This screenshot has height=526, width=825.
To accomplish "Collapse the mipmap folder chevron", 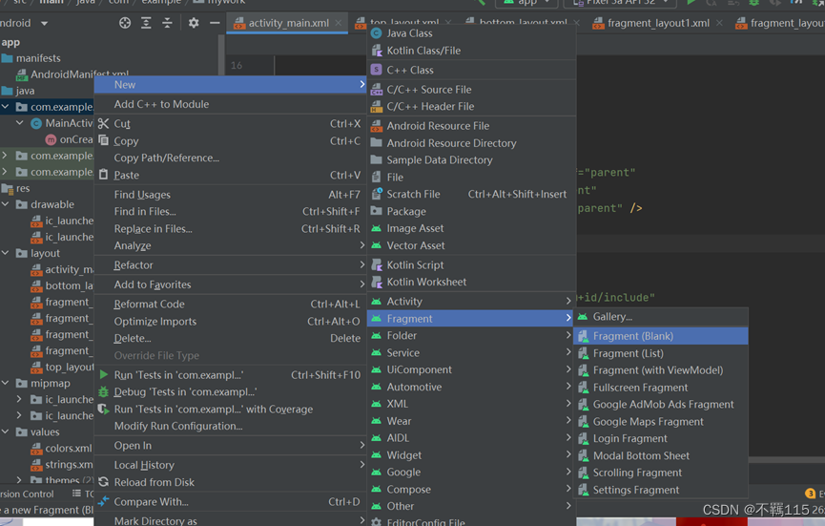I will (6, 383).
